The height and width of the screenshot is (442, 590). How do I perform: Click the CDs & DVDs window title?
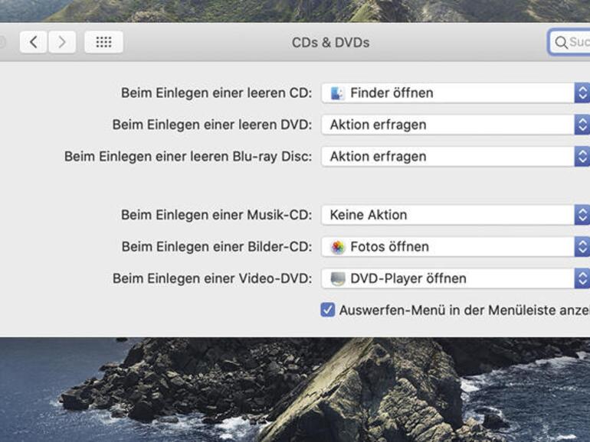click(330, 43)
